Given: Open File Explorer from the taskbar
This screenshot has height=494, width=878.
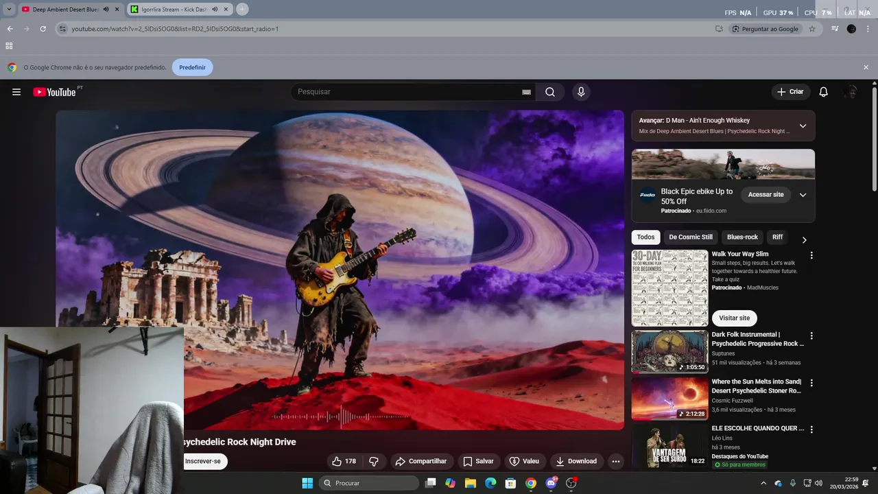Looking at the screenshot, I should point(471,483).
